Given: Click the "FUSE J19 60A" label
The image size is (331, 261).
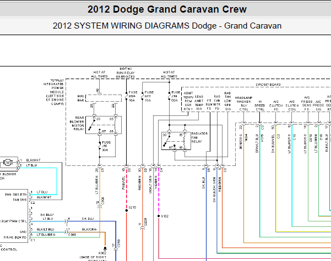Looking at the screenshot, I should pyautogui.click(x=176, y=96).
